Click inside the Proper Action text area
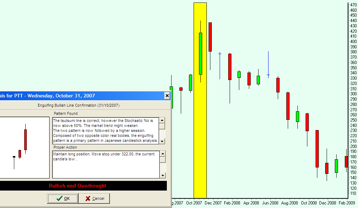The image size is (358, 208). click(106, 164)
